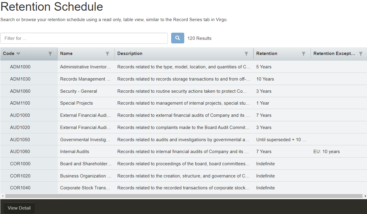Screen dimensions: 367x214
Task: Focus the 'Filter for ...' search field
Action: (84, 38)
